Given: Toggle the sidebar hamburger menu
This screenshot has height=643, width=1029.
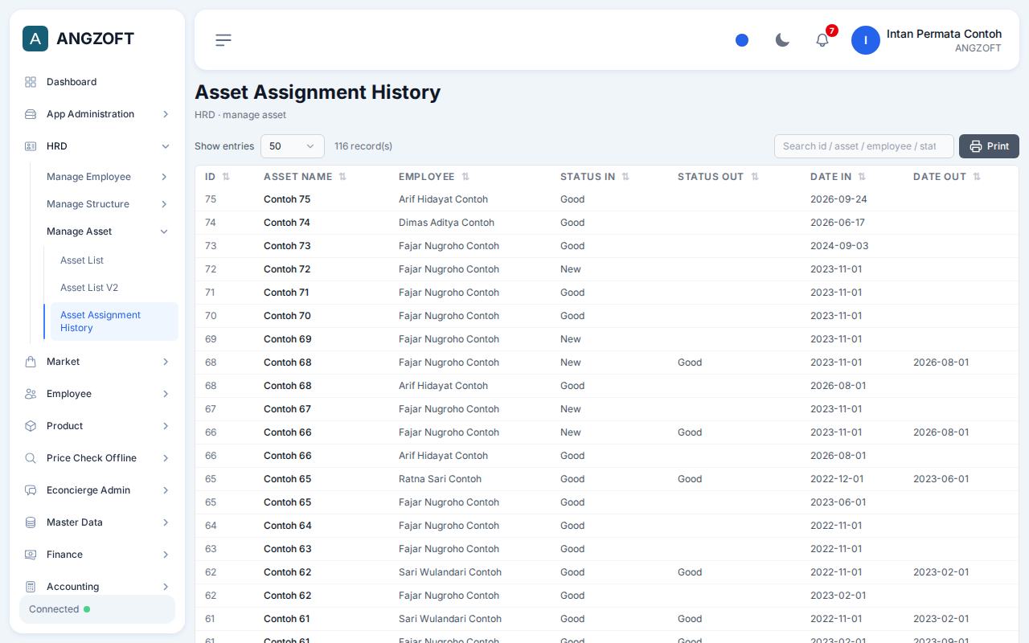Looking at the screenshot, I should click(223, 40).
